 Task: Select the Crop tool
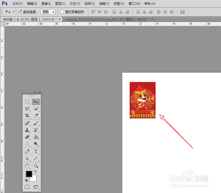coord(27,115)
